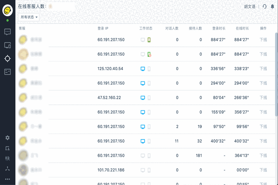The image size is (278, 185).
Task: Click the headset icon in header
Action: pyautogui.click(x=265, y=7)
